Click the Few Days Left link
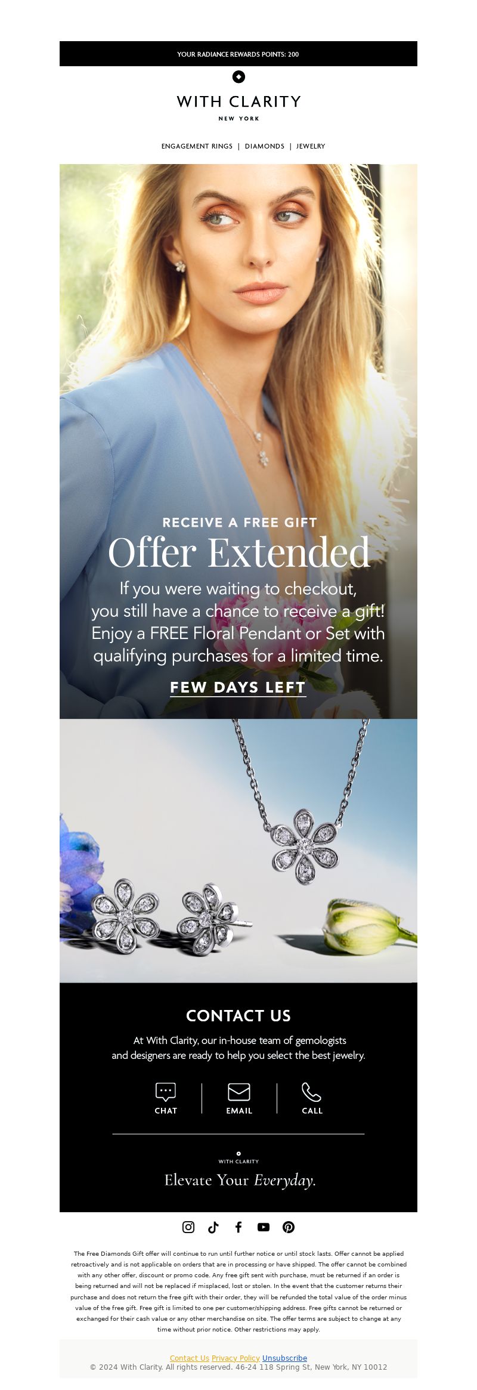Viewport: 477px width, 1390px height. click(238, 687)
